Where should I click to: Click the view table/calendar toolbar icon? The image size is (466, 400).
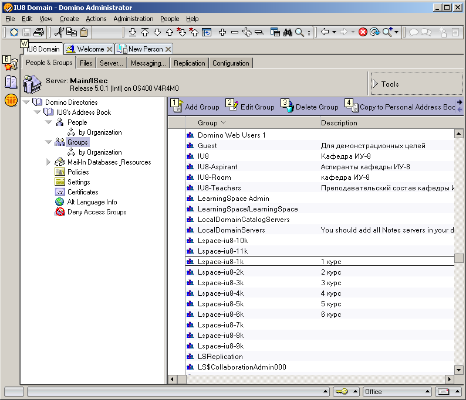(275, 32)
